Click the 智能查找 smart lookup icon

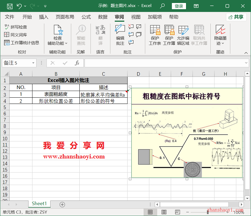[81, 30]
